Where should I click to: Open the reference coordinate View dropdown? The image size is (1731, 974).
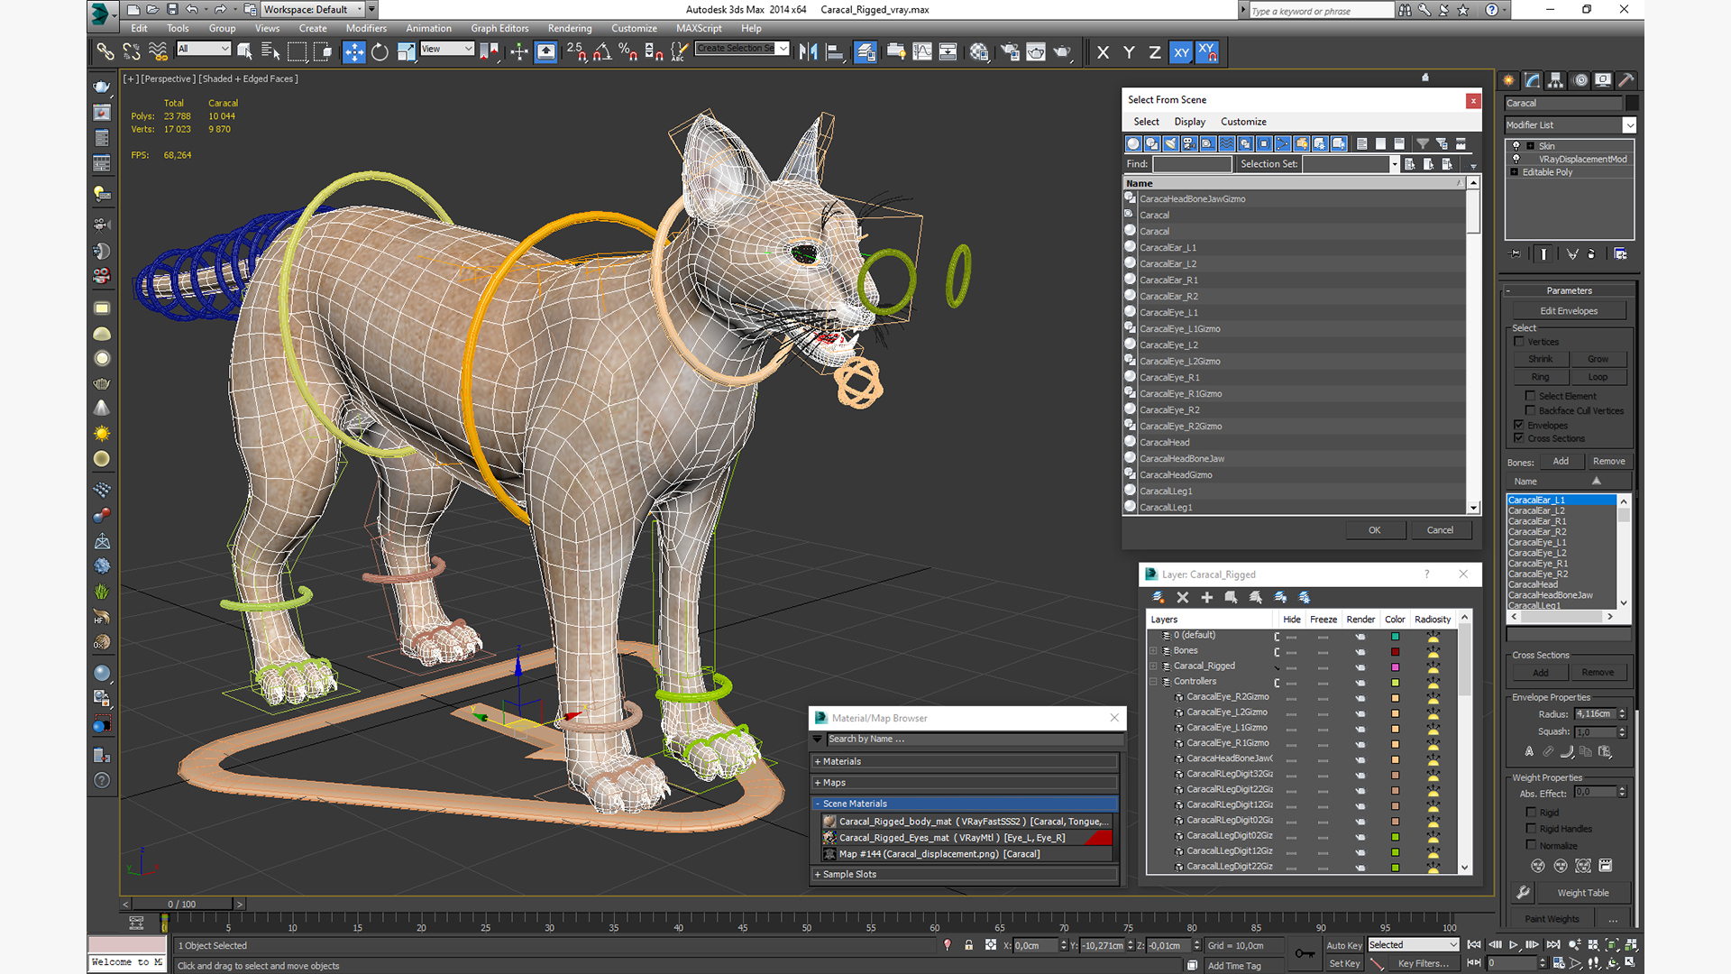447,49
